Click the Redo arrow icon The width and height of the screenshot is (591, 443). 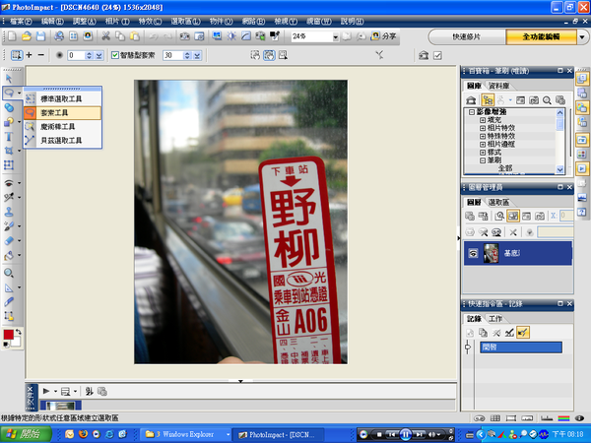click(x=167, y=36)
